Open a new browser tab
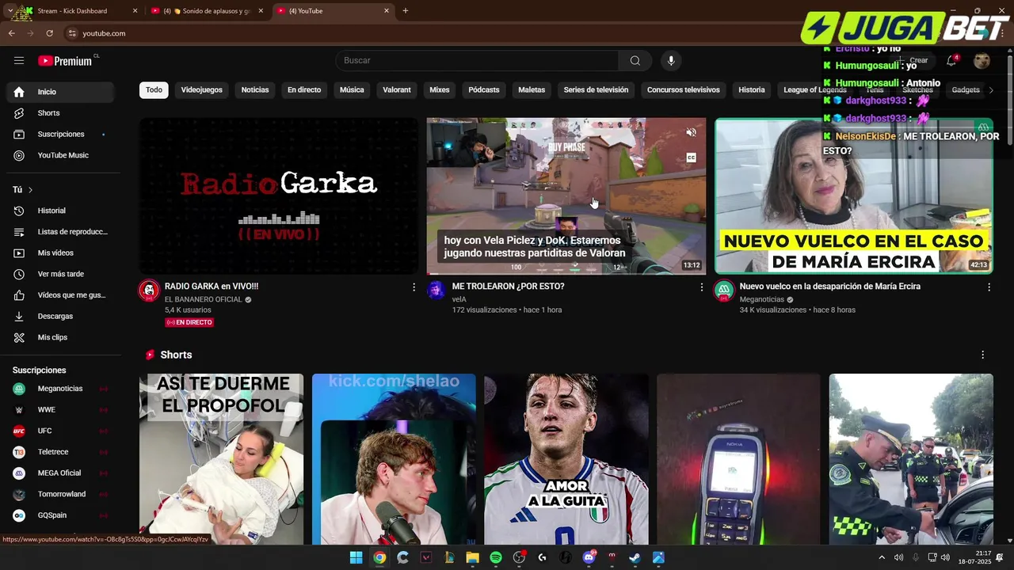This screenshot has width=1014, height=570. [x=406, y=11]
